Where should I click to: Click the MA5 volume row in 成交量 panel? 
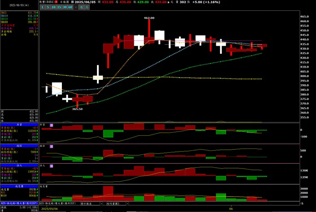pyautogui.click(x=19, y=192)
